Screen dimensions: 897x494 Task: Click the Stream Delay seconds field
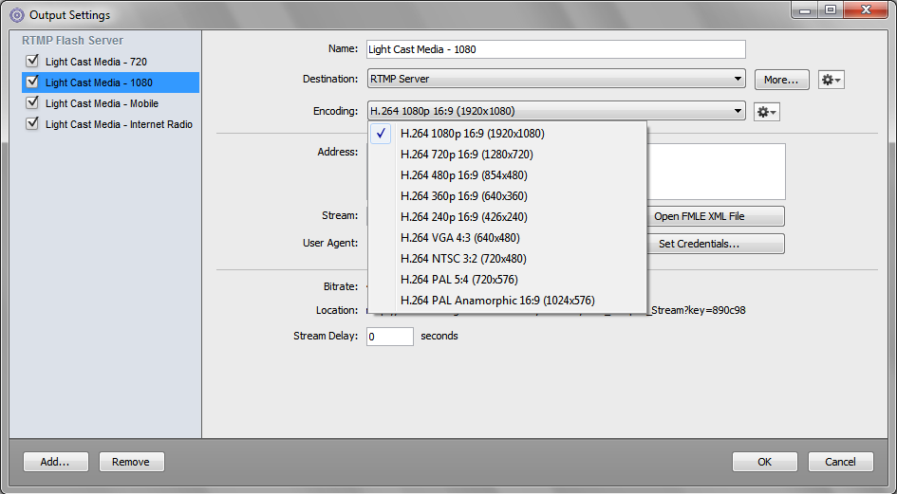pos(389,337)
